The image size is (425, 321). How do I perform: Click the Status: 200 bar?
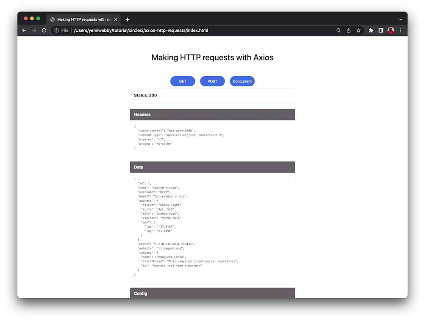[x=212, y=96]
